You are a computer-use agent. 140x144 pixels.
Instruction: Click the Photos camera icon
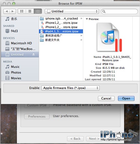[x=7, y=73]
